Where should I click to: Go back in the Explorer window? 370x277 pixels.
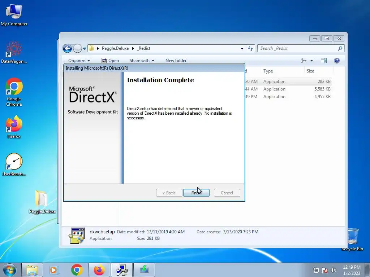click(67, 49)
